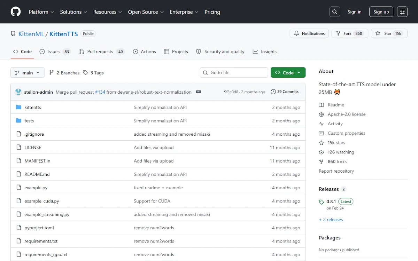Click the repository icon before KittenML

coord(13,34)
